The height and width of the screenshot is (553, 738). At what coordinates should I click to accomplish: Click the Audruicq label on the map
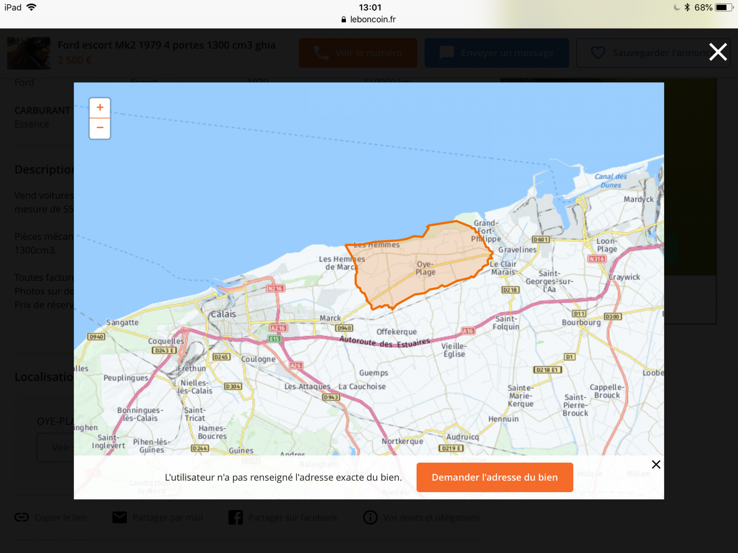(x=463, y=437)
